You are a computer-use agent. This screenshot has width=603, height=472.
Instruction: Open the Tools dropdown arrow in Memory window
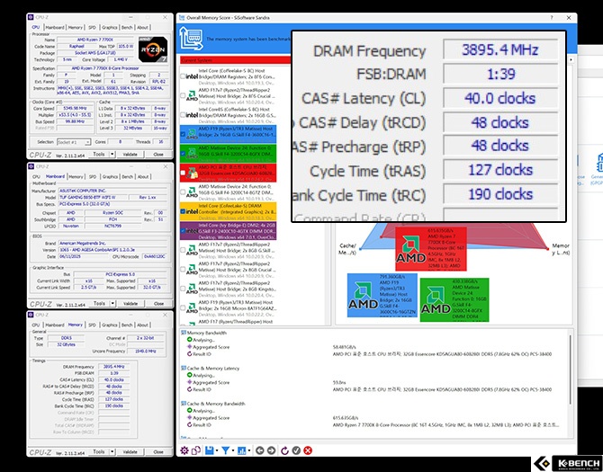[x=112, y=452]
